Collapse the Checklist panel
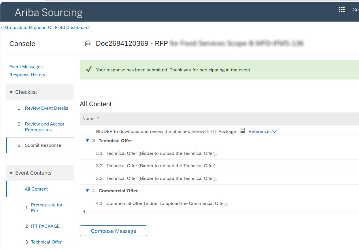The width and height of the screenshot is (359, 249). [x=11, y=92]
